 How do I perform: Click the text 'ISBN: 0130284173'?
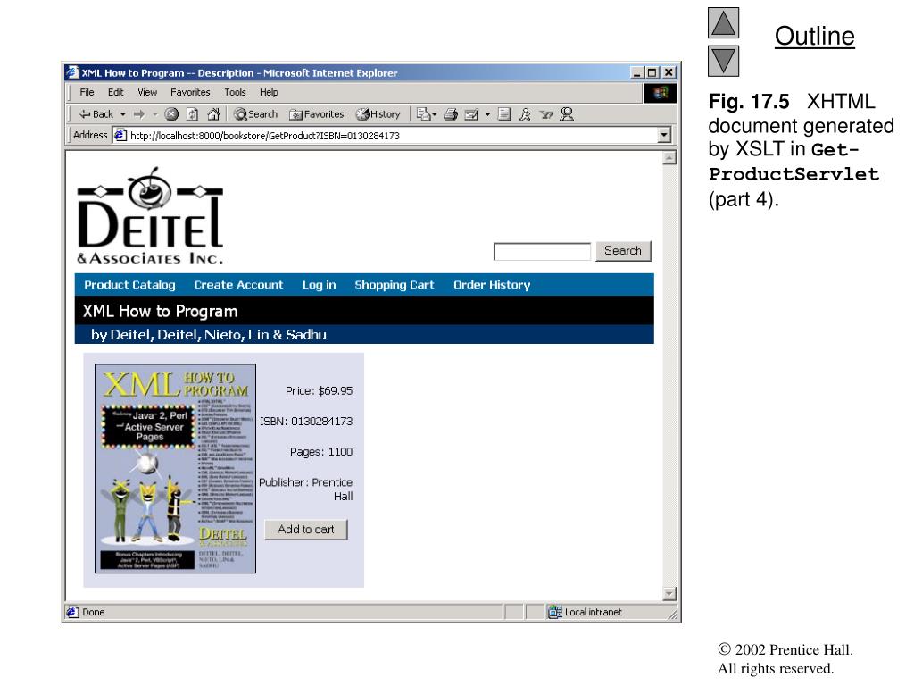[306, 422]
